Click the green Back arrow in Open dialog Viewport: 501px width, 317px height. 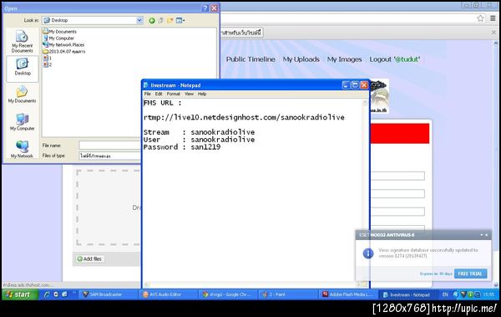click(152, 21)
